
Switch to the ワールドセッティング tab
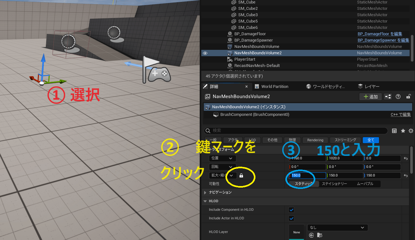tap(326, 86)
